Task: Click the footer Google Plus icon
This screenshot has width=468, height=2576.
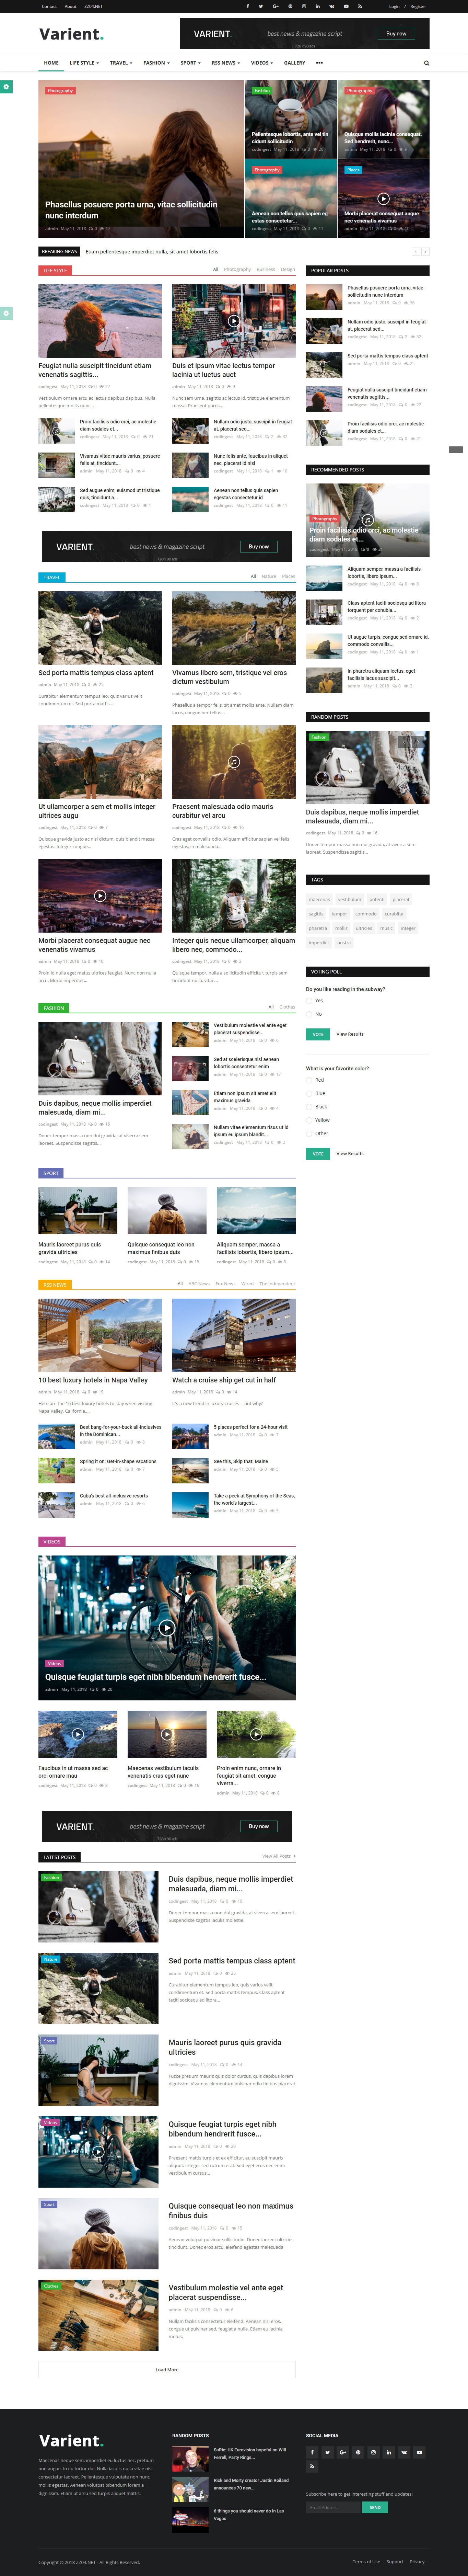Action: coord(343,2452)
